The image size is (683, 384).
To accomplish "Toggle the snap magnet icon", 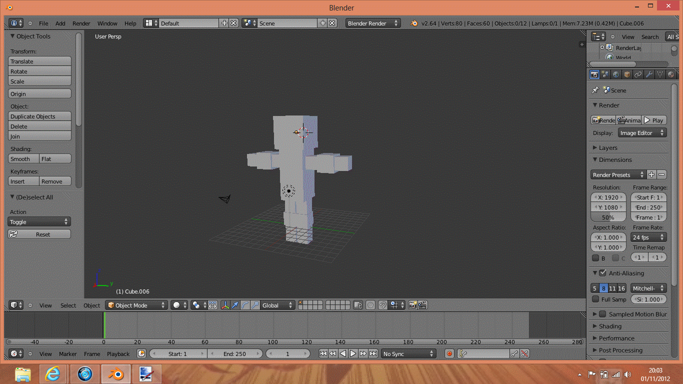I will tap(382, 305).
